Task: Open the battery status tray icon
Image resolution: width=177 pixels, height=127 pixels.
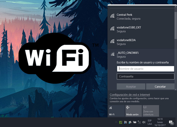Action: 135,122
